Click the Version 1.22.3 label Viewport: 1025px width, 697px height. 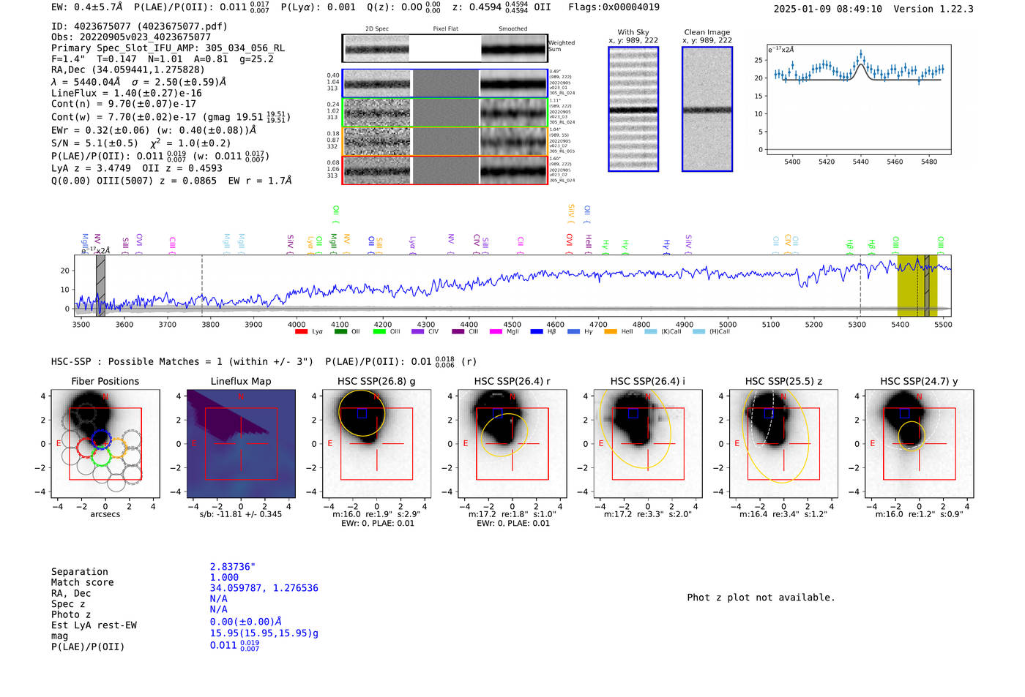pos(933,9)
